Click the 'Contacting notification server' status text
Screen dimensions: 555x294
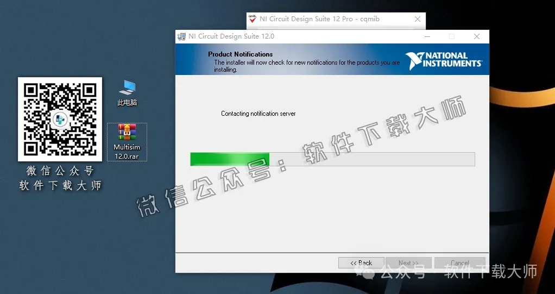click(258, 114)
